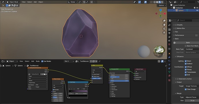Select rendered viewport shading icon

point(162,2)
